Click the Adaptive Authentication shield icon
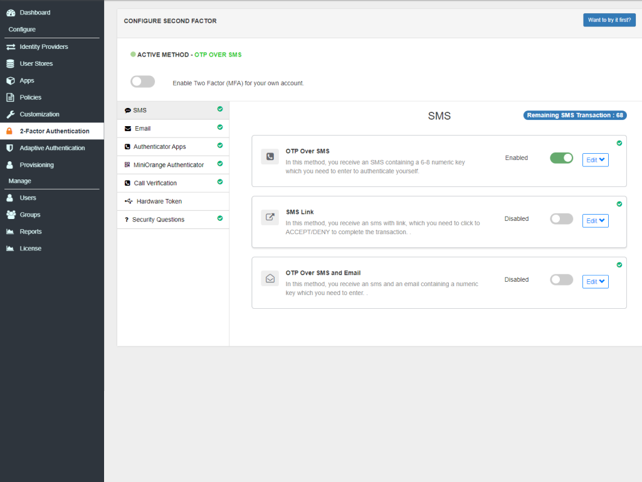Viewport: 642px width, 482px height. click(10, 148)
